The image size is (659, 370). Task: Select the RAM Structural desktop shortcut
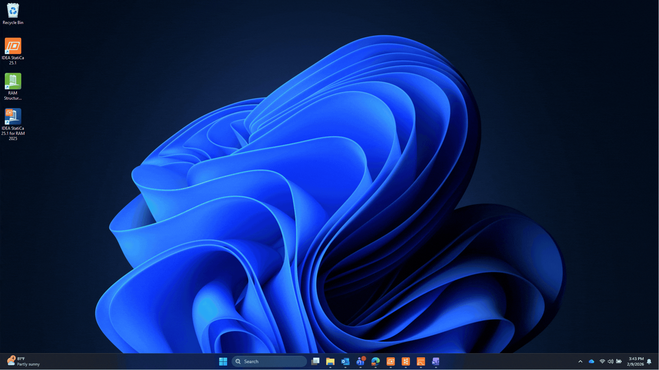pos(13,86)
